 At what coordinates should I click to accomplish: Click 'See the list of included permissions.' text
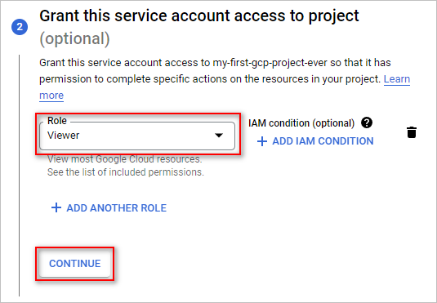[126, 172]
